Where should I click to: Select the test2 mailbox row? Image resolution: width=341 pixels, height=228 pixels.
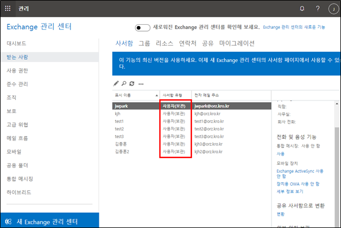pyautogui.click(x=191, y=129)
